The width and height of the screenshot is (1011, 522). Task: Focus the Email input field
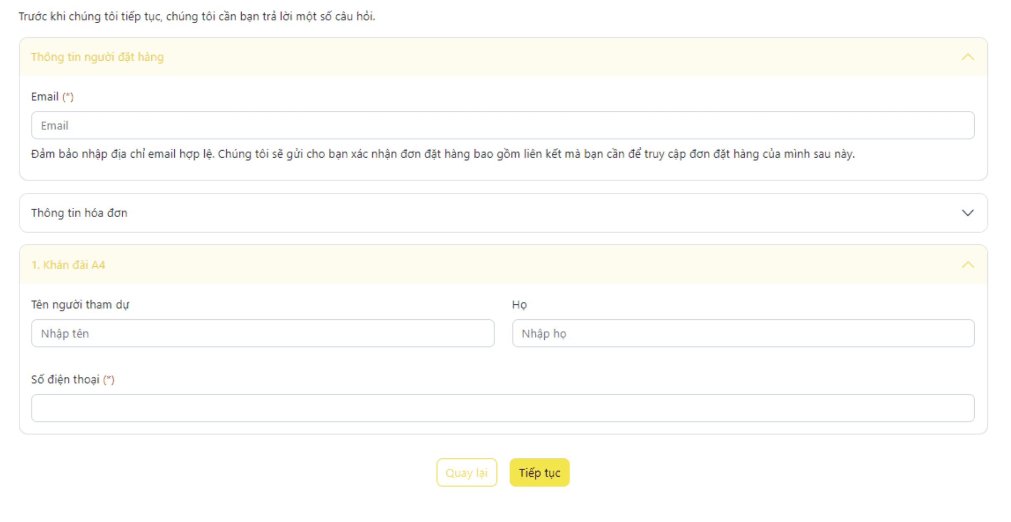point(503,125)
